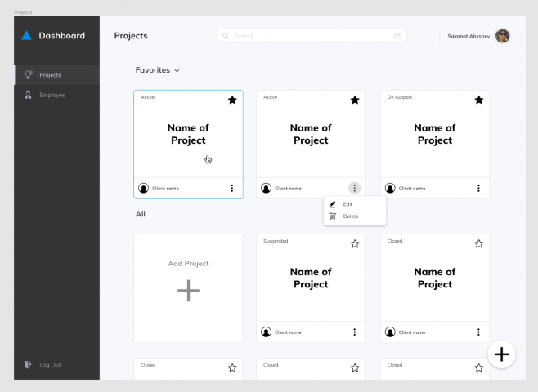Open the Employee section in sidebar

click(57, 95)
